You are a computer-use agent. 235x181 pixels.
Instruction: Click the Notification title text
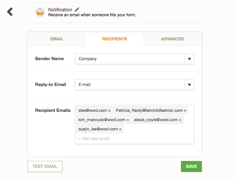click(x=60, y=10)
